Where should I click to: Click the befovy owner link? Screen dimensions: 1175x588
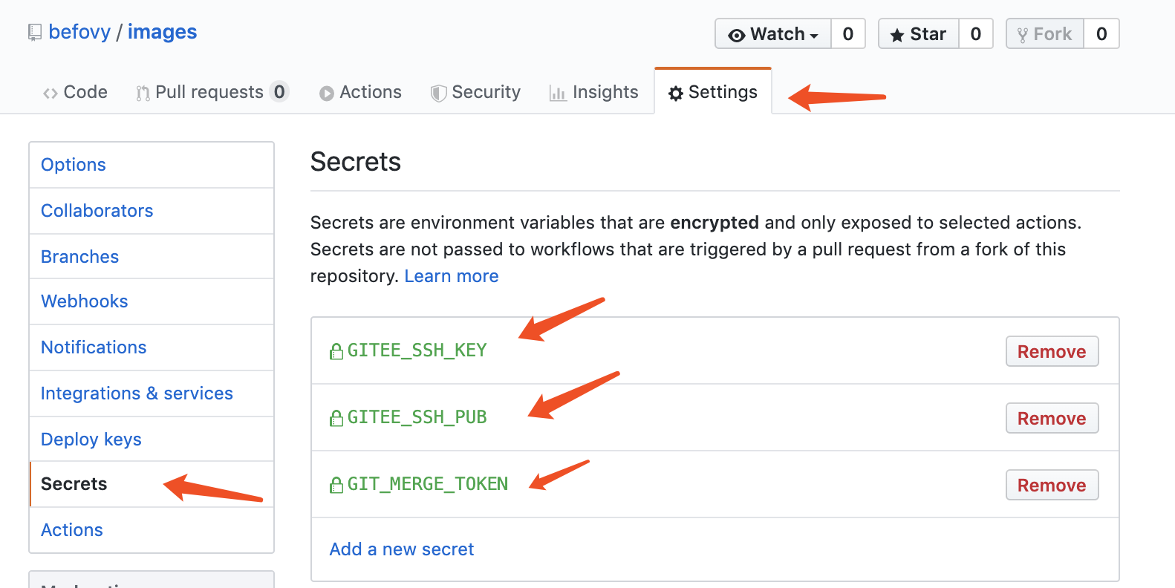coord(79,32)
